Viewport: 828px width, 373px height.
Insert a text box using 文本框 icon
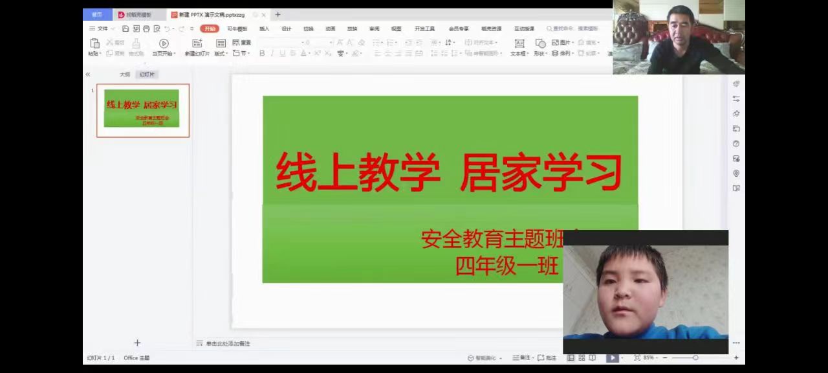click(x=520, y=43)
